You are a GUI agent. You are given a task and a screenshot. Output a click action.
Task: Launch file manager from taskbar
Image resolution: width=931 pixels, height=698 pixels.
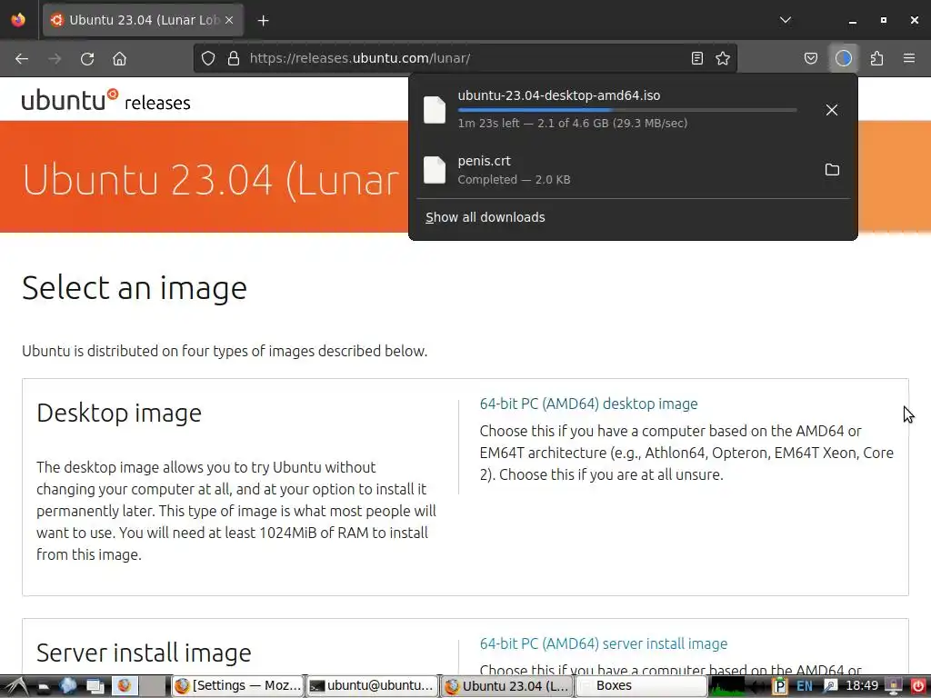44,686
